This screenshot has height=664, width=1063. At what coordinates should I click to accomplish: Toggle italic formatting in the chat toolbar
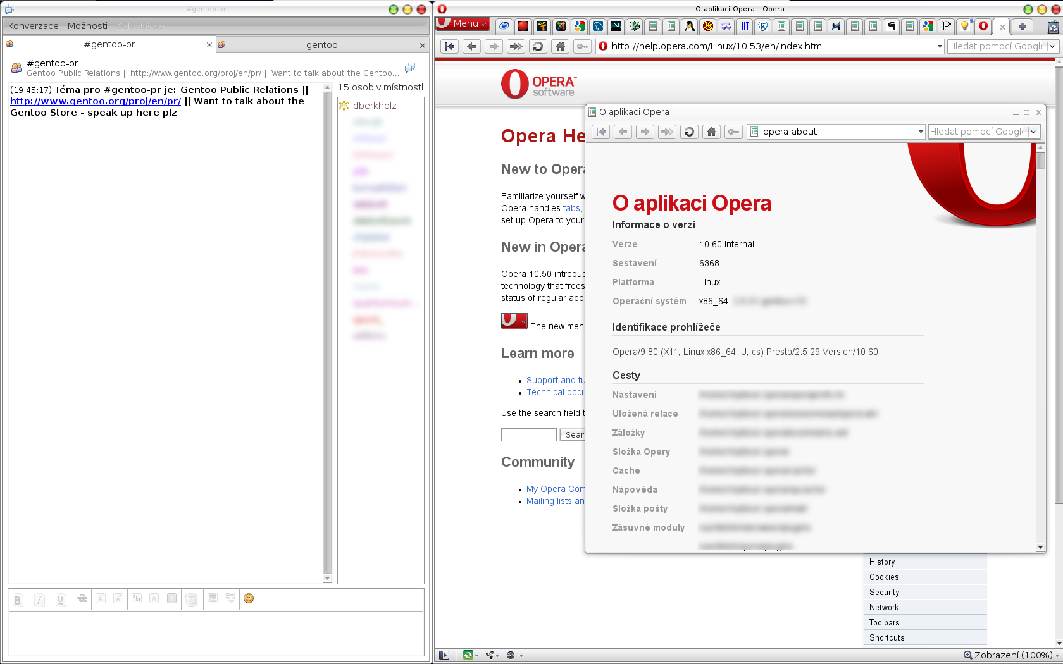[x=39, y=599]
